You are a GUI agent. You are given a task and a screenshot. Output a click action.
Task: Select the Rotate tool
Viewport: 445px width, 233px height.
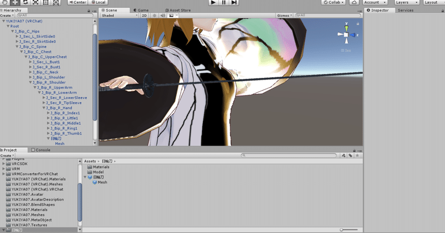pos(25,2)
